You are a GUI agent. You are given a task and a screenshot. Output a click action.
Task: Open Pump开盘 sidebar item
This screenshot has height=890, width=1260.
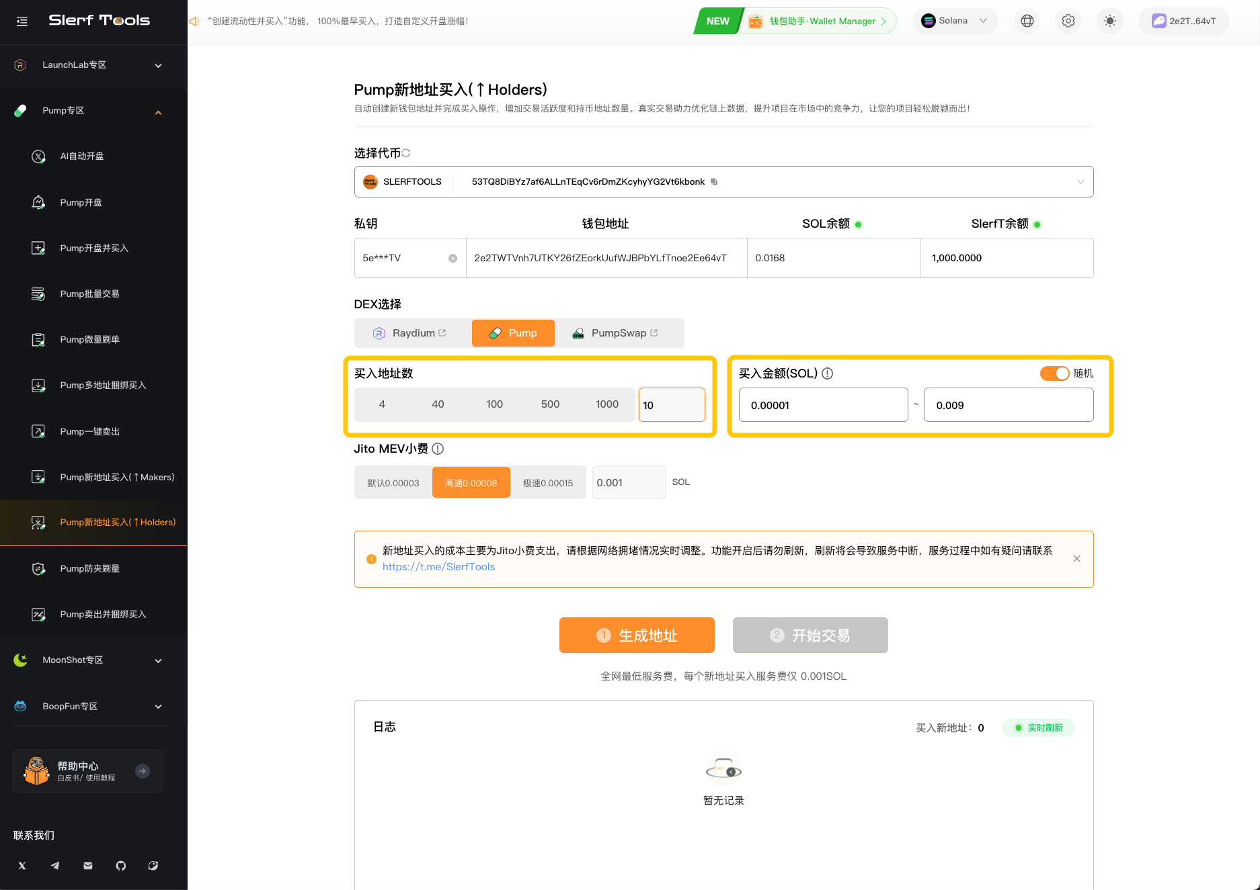pyautogui.click(x=93, y=202)
